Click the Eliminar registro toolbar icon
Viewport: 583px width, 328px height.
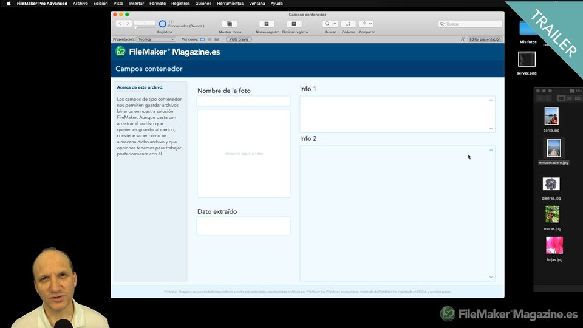tap(294, 24)
